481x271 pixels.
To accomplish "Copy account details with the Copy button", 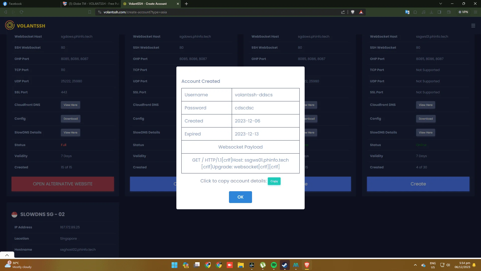I will [274, 181].
